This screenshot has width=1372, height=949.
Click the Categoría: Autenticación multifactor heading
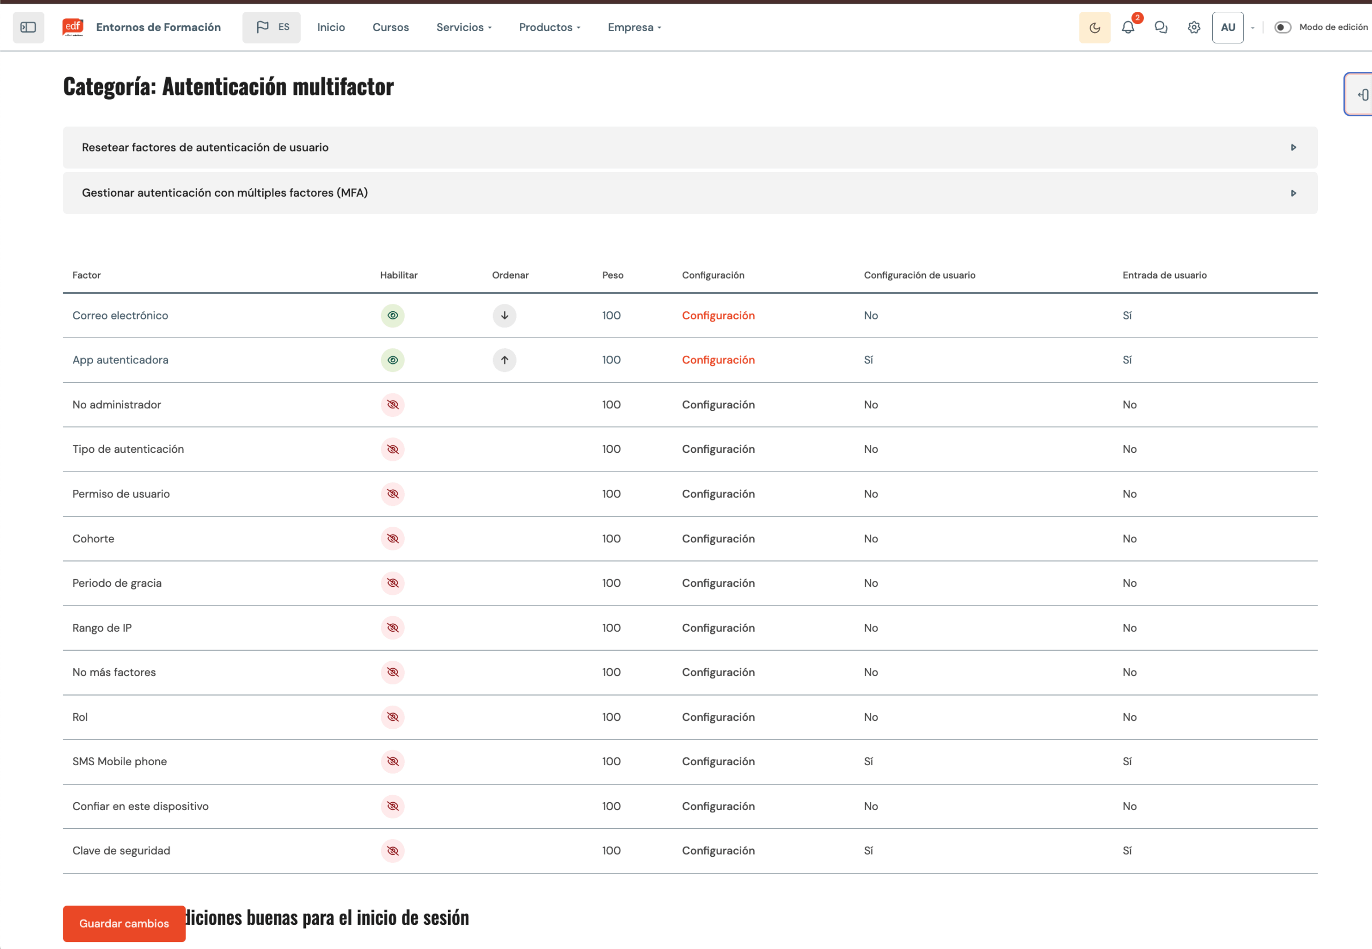pyautogui.click(x=228, y=87)
